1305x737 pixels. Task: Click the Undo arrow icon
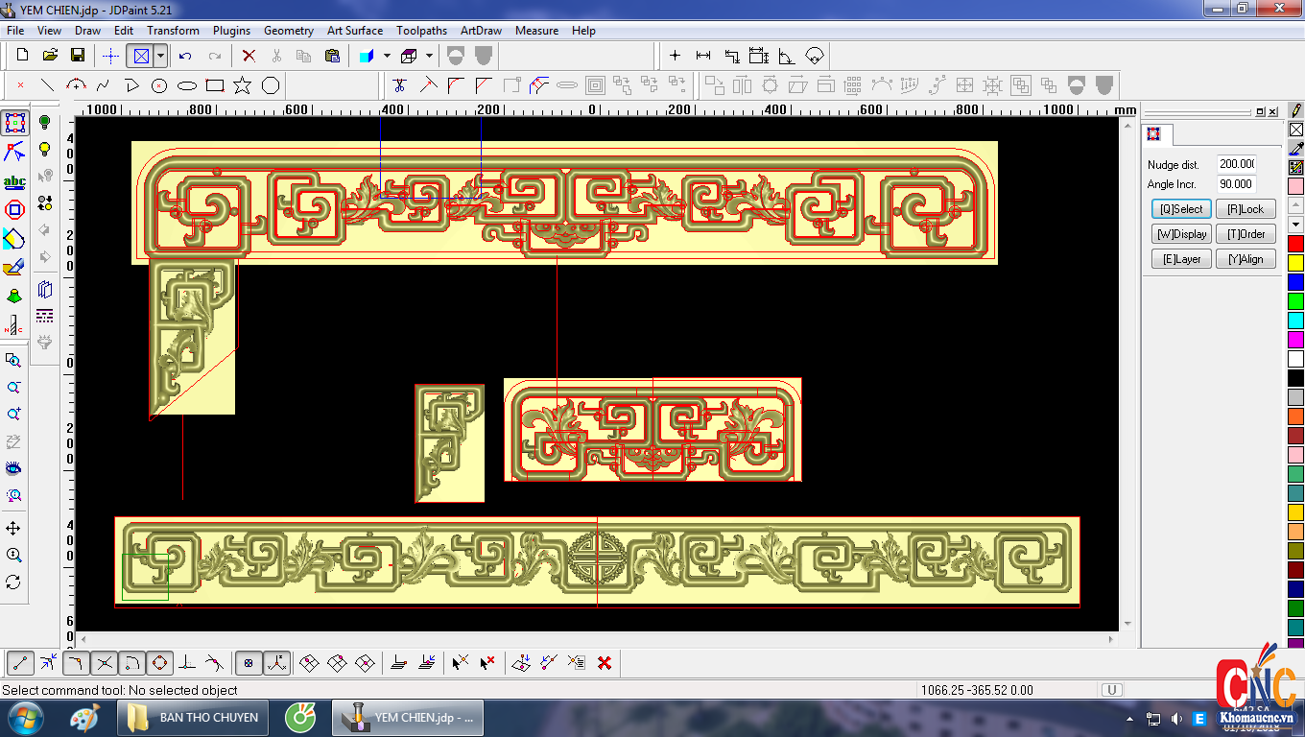pos(185,56)
